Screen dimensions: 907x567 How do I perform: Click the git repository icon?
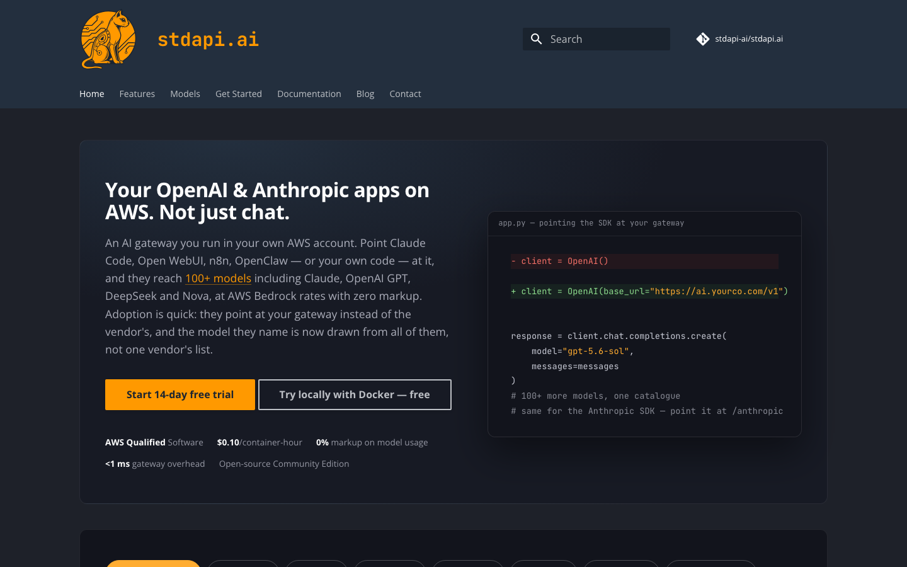coord(703,39)
